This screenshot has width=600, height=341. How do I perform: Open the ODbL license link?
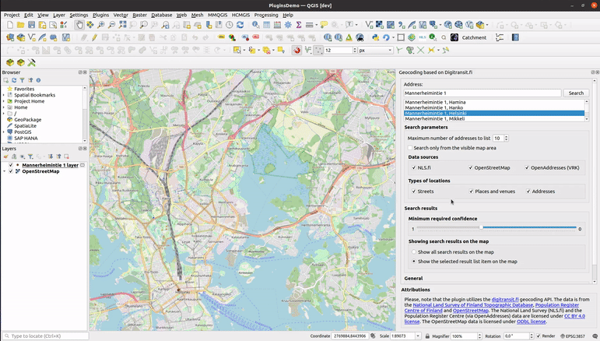[531, 322]
